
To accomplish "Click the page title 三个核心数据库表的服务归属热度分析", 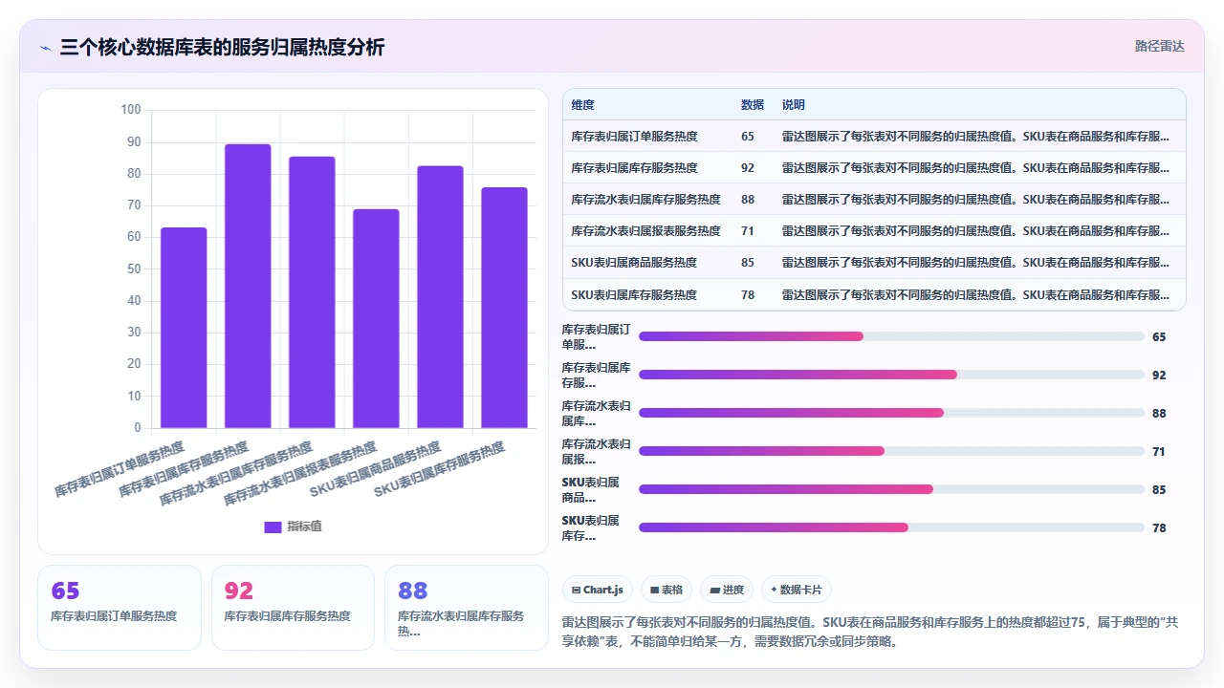I will (222, 47).
